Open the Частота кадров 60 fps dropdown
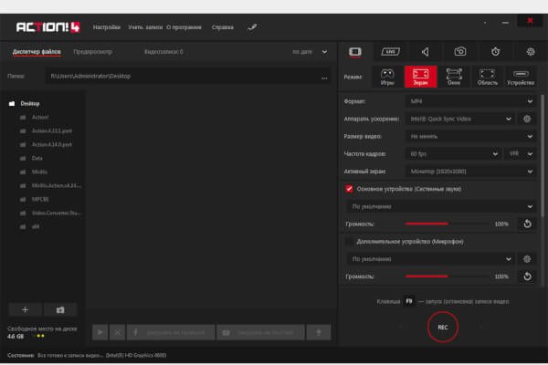The width and height of the screenshot is (548, 365). pos(452,154)
